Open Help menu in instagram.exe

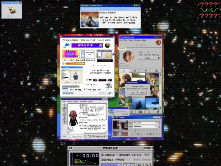[x=144, y=40]
